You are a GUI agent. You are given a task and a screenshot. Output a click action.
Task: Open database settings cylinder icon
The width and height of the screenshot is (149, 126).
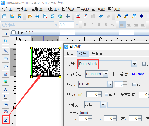(53, 16)
